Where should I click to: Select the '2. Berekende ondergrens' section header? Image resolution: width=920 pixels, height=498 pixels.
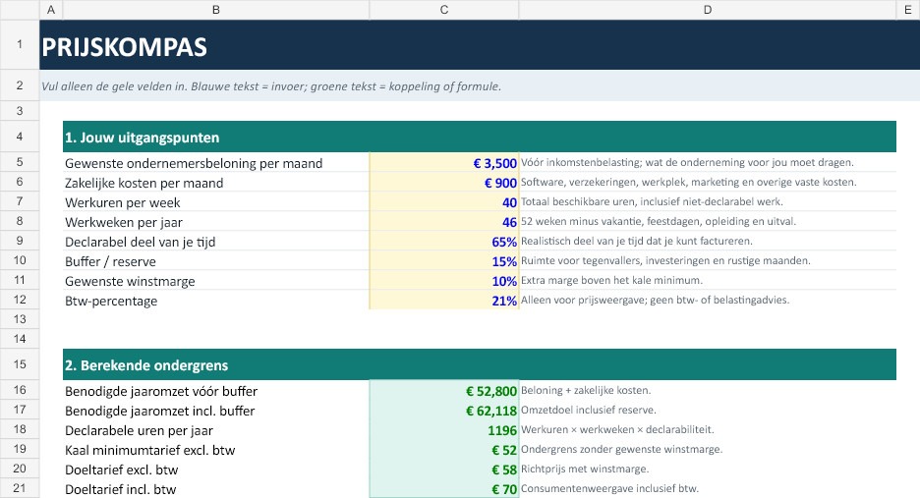coord(480,364)
